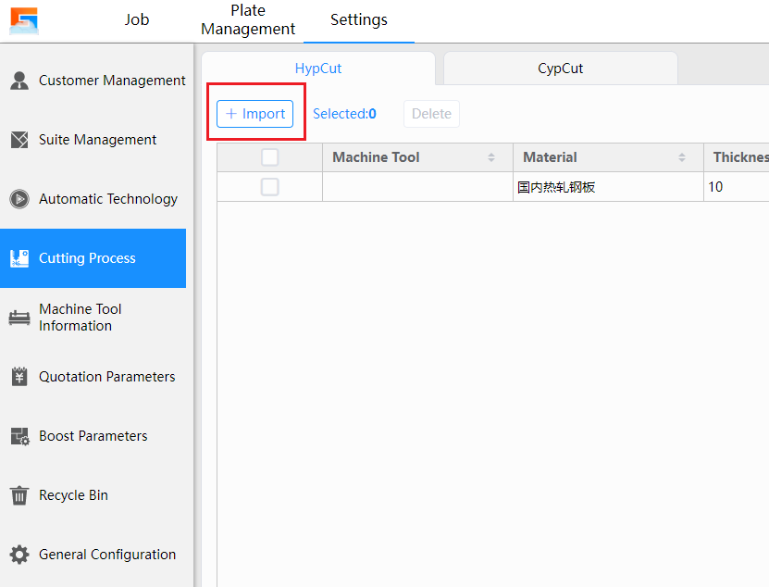Click the Recycle Bin trash icon

point(19,495)
